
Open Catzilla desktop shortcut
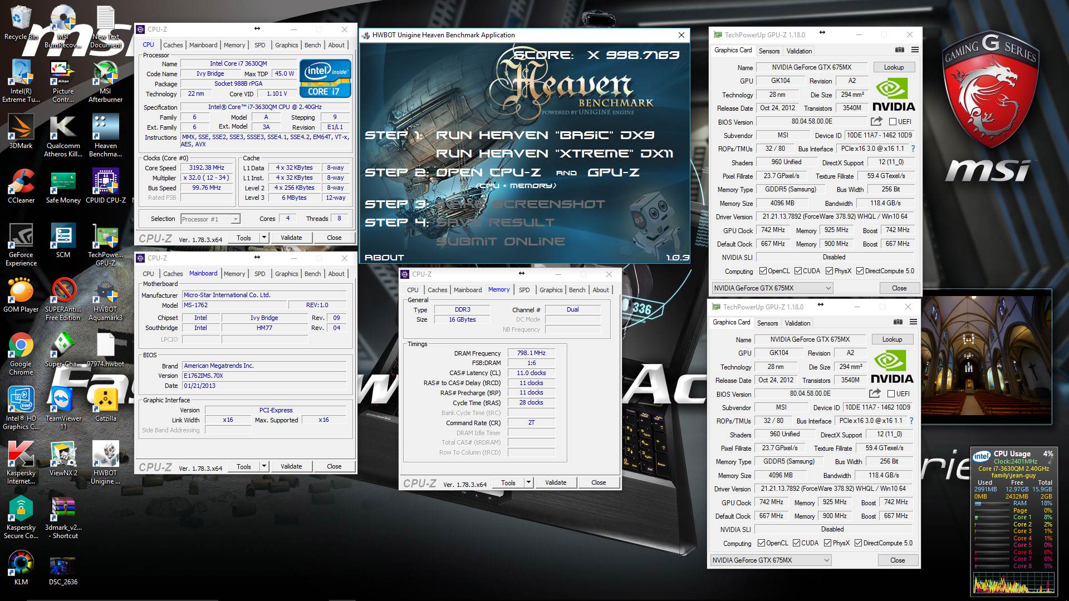(105, 405)
